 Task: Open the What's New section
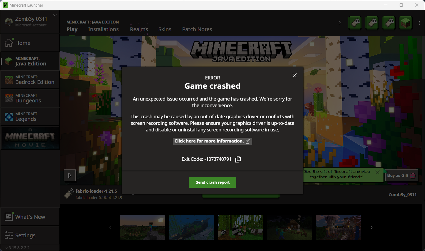pos(30,217)
